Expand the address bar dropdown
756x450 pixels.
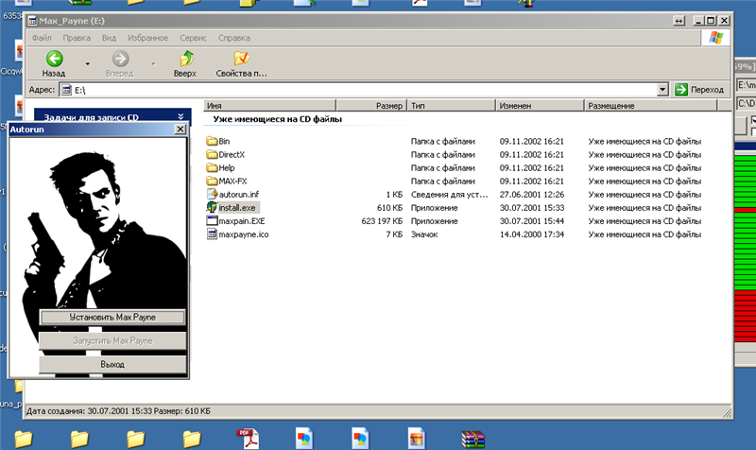pyautogui.click(x=663, y=90)
